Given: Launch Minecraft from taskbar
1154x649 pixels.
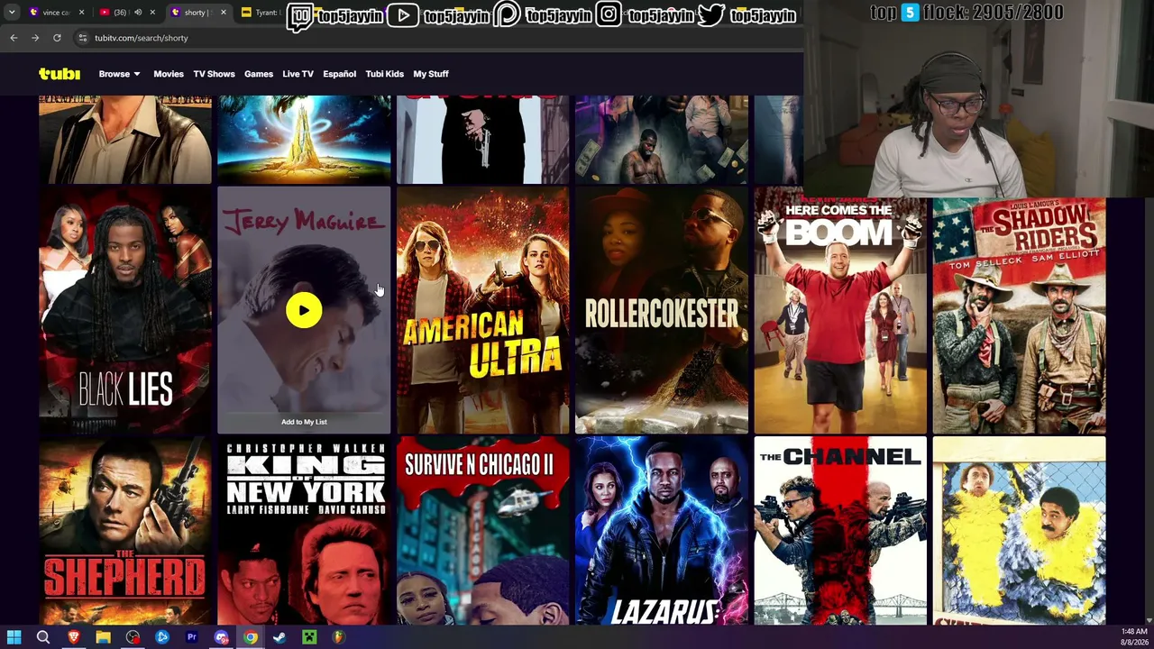Looking at the screenshot, I should (309, 637).
